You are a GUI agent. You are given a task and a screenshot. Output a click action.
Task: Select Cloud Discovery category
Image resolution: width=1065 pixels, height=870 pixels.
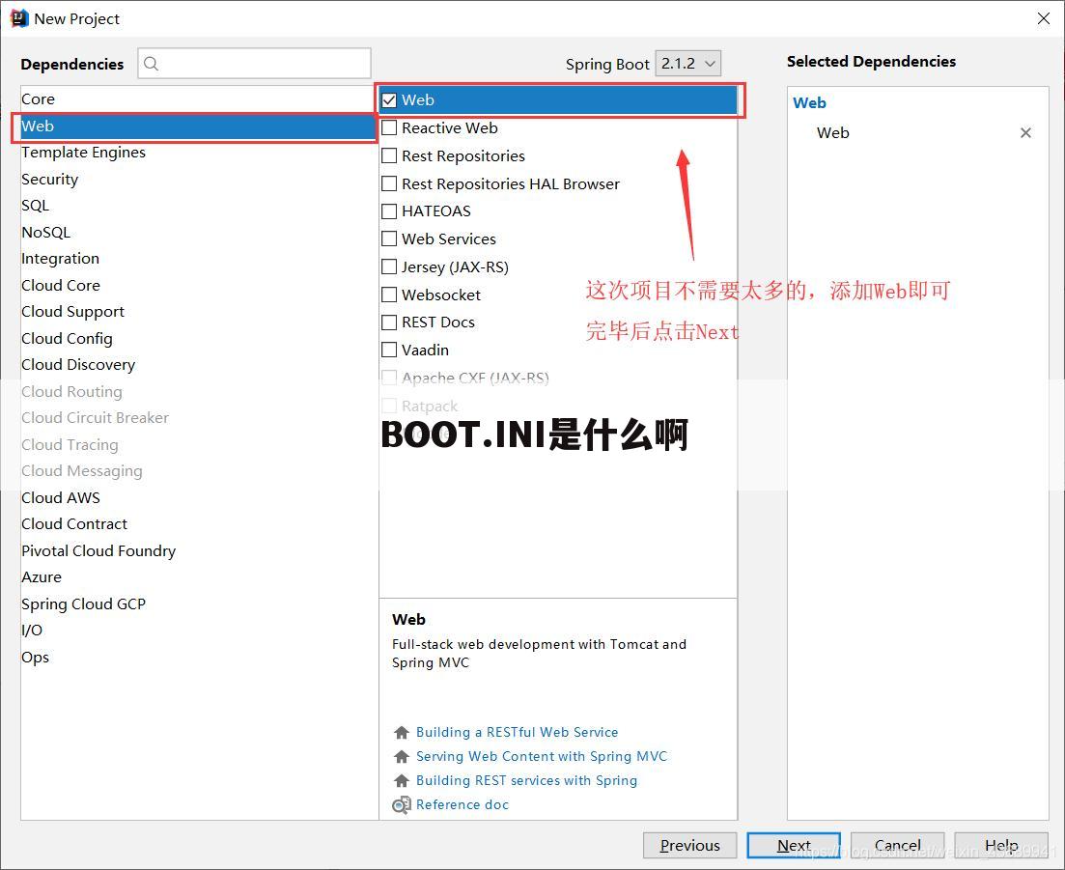(x=198, y=365)
